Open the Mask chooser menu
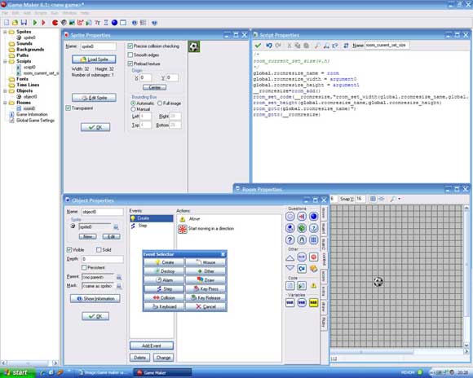Image resolution: width=473 pixels, height=378 pixels. pos(119,286)
